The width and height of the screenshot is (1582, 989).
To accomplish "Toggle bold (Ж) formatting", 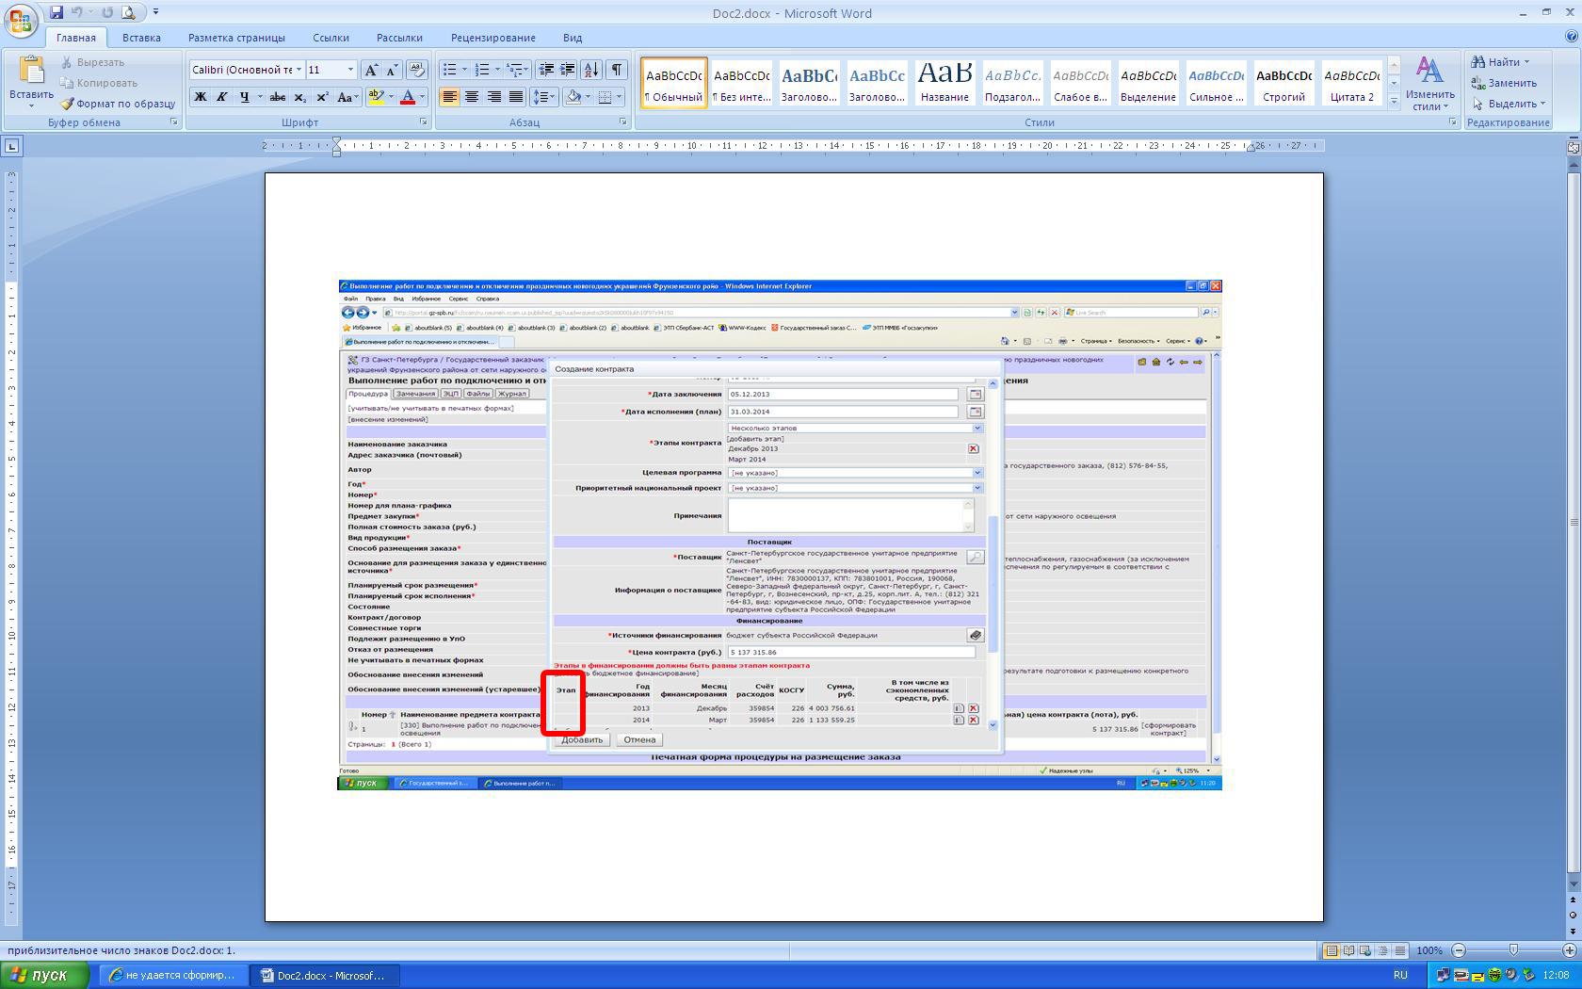I will point(200,97).
